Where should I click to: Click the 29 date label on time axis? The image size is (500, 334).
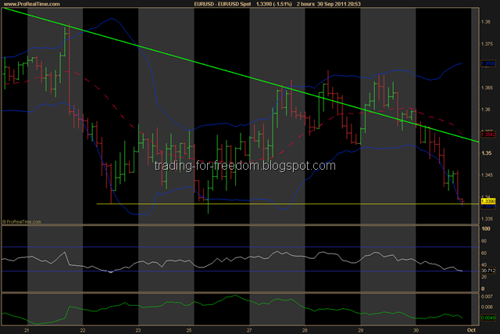coord(361,330)
